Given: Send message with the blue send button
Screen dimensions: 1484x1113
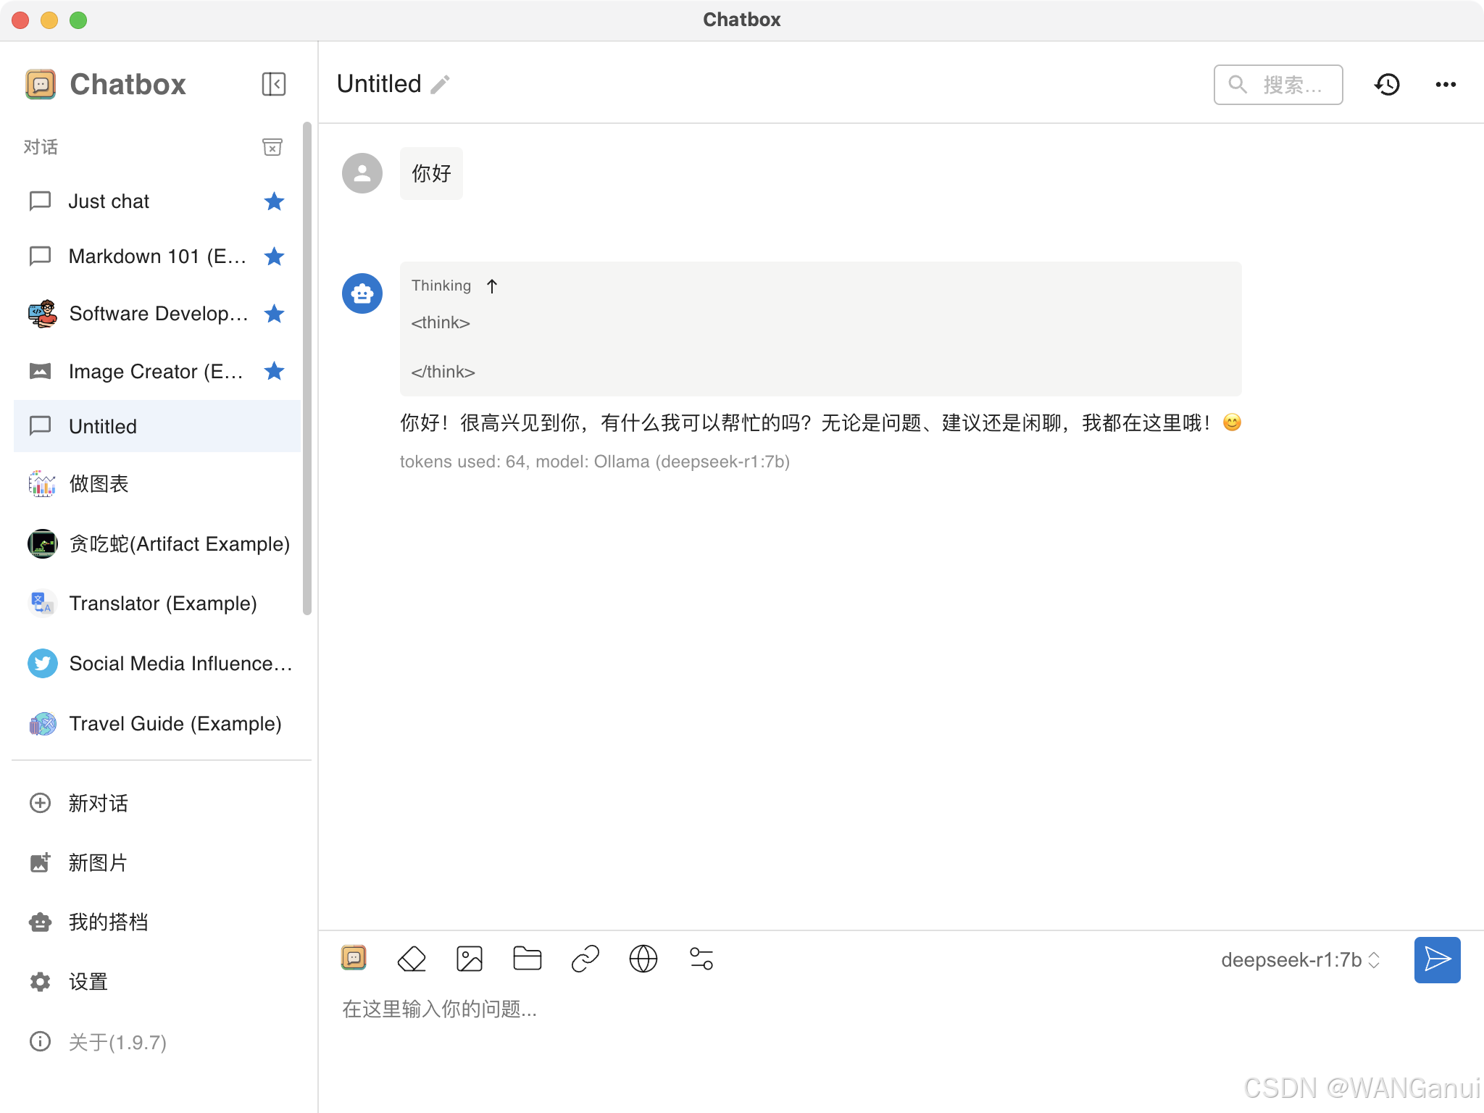Looking at the screenshot, I should point(1437,960).
